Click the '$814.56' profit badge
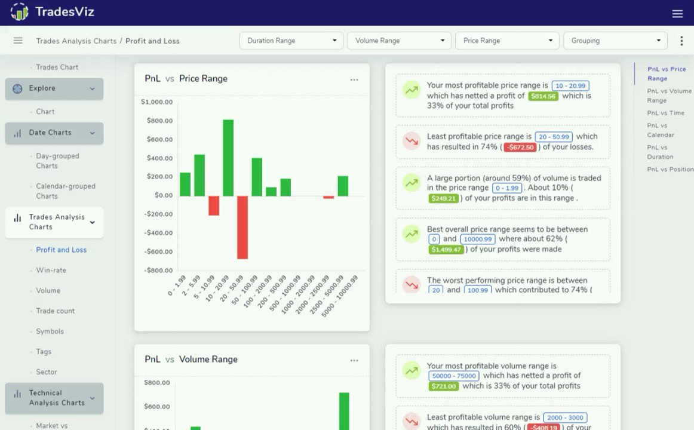This screenshot has width=694, height=430. tap(543, 96)
